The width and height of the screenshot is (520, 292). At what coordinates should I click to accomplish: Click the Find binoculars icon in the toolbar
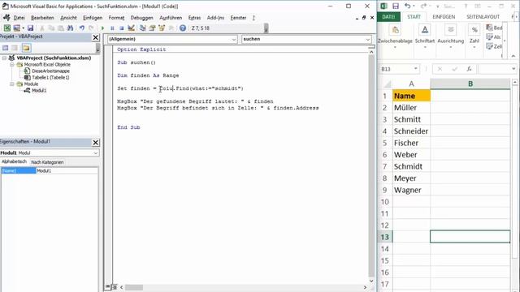click(x=70, y=28)
